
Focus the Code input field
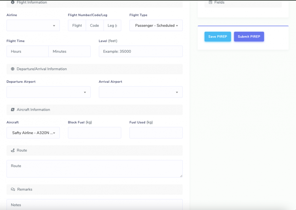95,26
